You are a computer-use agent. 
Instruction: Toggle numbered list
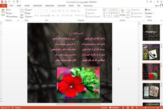67,11
